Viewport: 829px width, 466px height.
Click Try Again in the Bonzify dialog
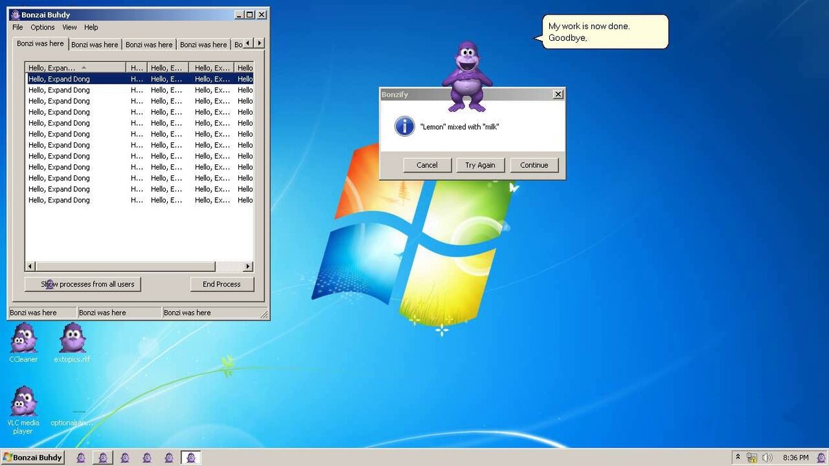pos(480,165)
